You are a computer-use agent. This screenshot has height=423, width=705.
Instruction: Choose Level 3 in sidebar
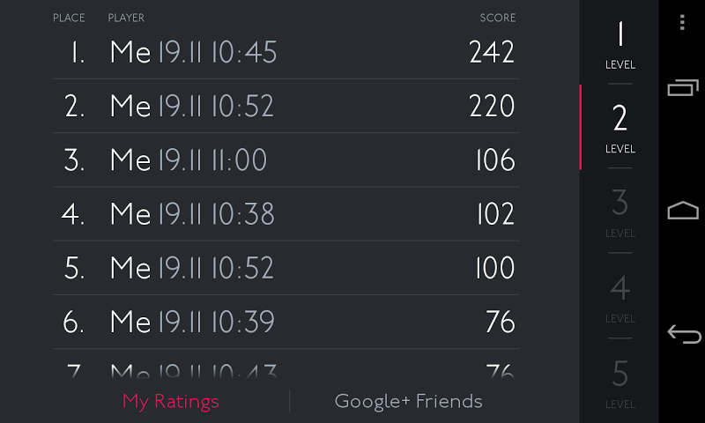(x=620, y=211)
